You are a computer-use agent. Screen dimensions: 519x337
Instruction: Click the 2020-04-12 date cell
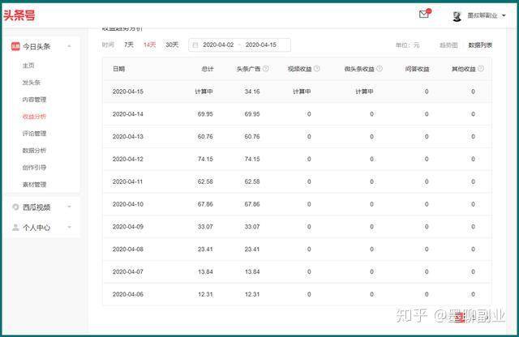click(x=128, y=159)
